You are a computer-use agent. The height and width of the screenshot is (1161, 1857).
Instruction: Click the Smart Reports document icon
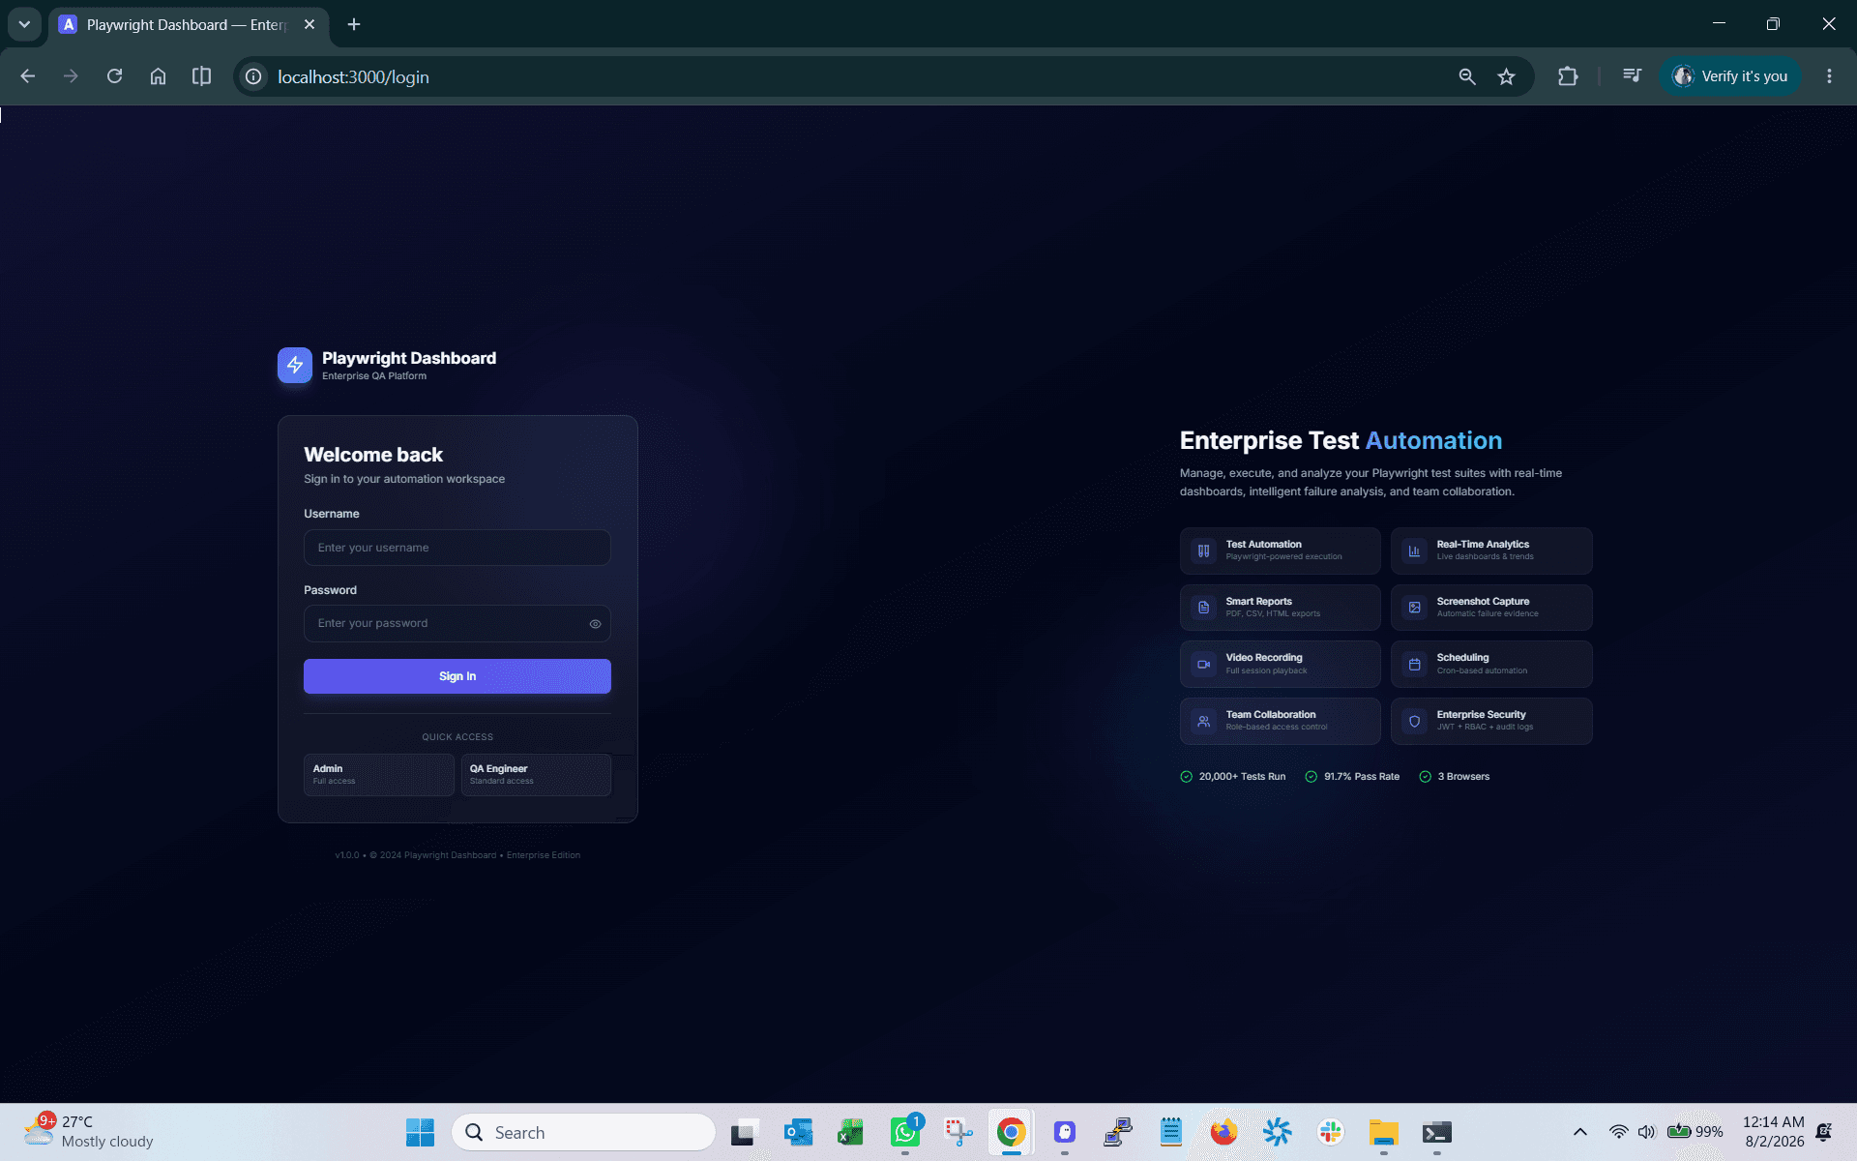click(x=1204, y=608)
